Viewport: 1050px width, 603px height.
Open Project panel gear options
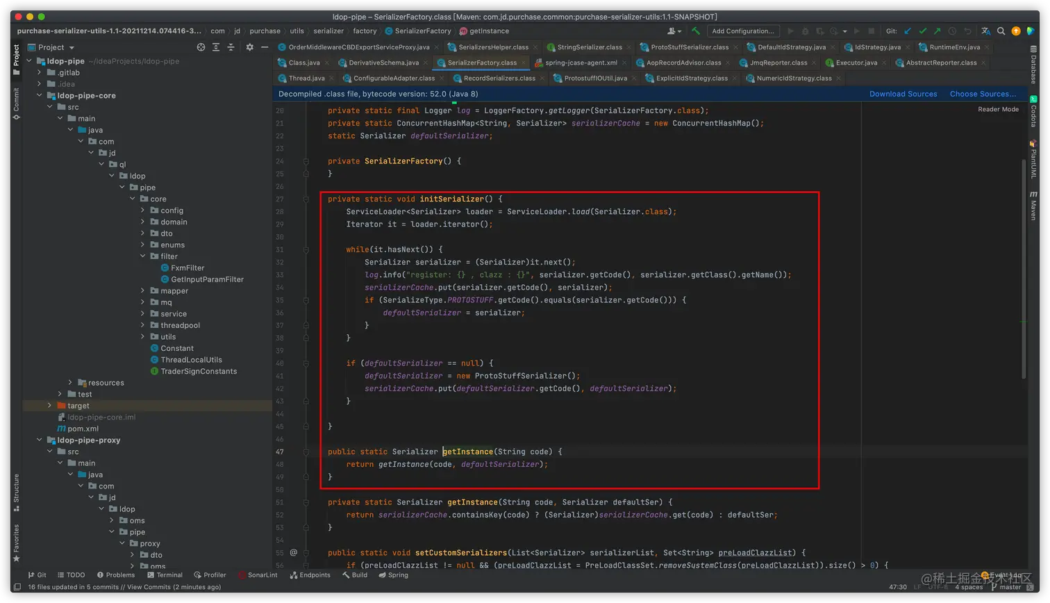click(x=250, y=47)
